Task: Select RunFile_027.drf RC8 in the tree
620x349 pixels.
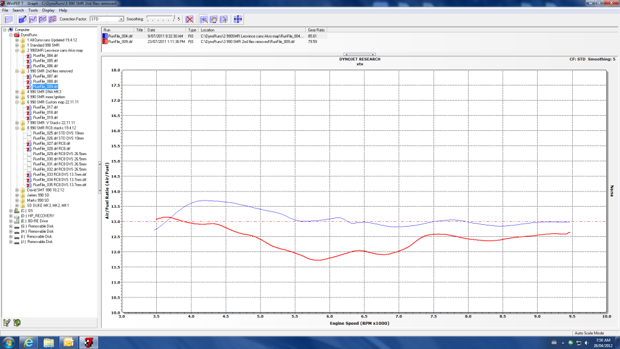Action: coord(51,143)
